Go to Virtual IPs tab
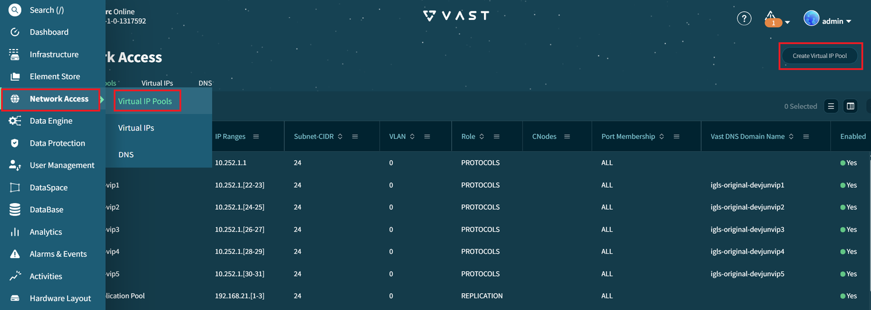This screenshot has width=871, height=310. point(157,83)
